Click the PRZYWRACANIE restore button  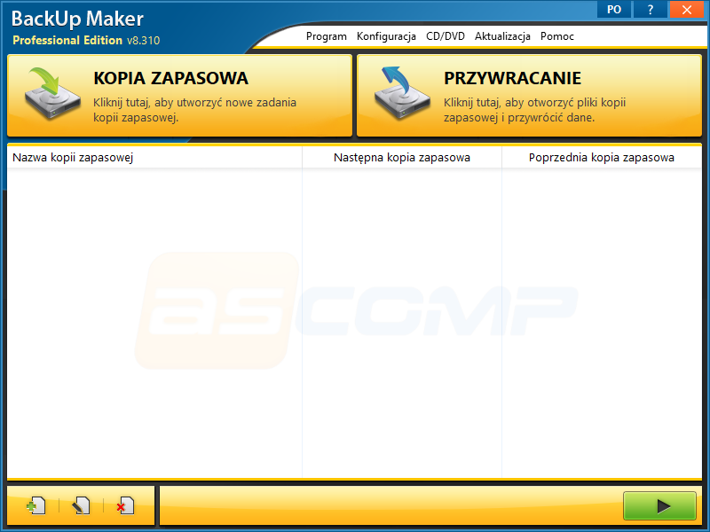coord(529,96)
